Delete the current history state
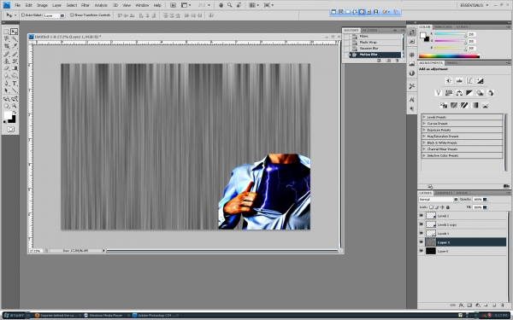This screenshot has width=513, height=320. pyautogui.click(x=398, y=61)
